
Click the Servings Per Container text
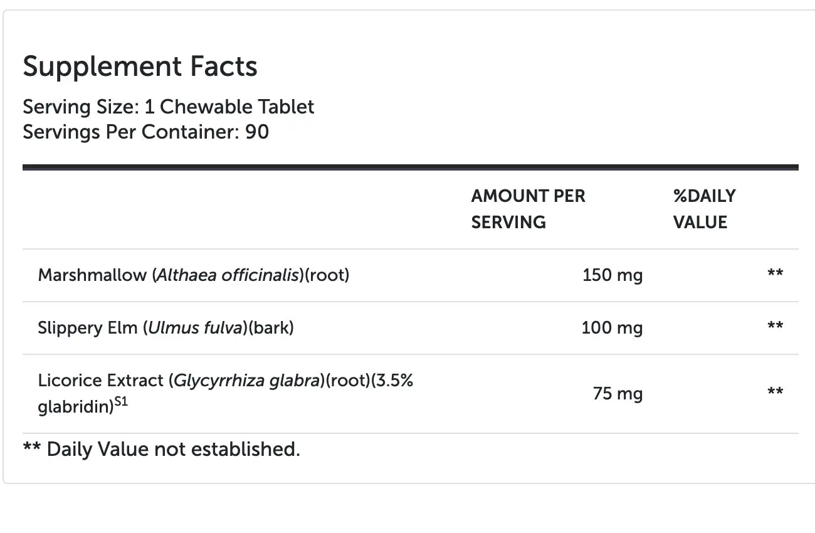coord(145,132)
